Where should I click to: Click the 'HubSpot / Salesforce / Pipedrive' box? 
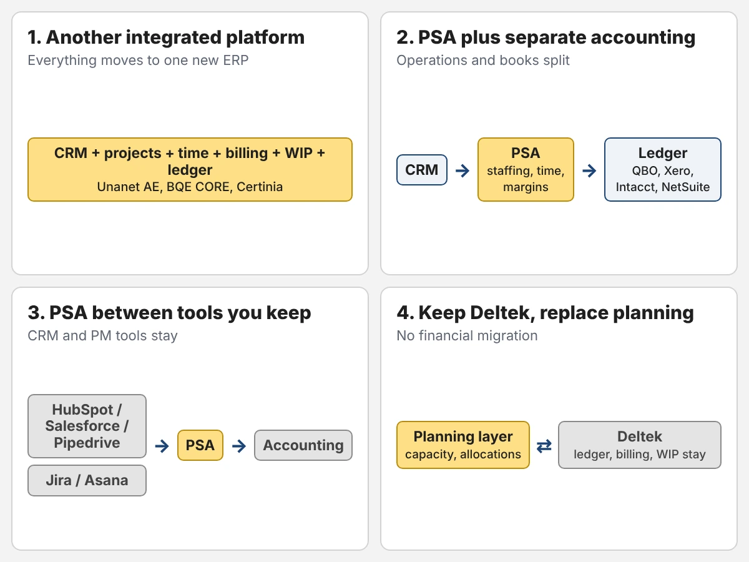coord(87,426)
